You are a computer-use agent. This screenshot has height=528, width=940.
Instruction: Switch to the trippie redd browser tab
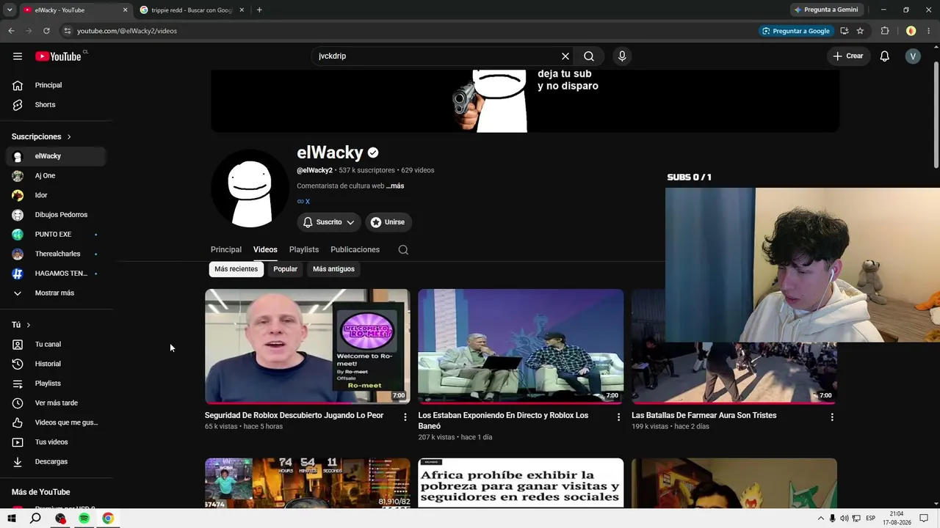pos(192,10)
